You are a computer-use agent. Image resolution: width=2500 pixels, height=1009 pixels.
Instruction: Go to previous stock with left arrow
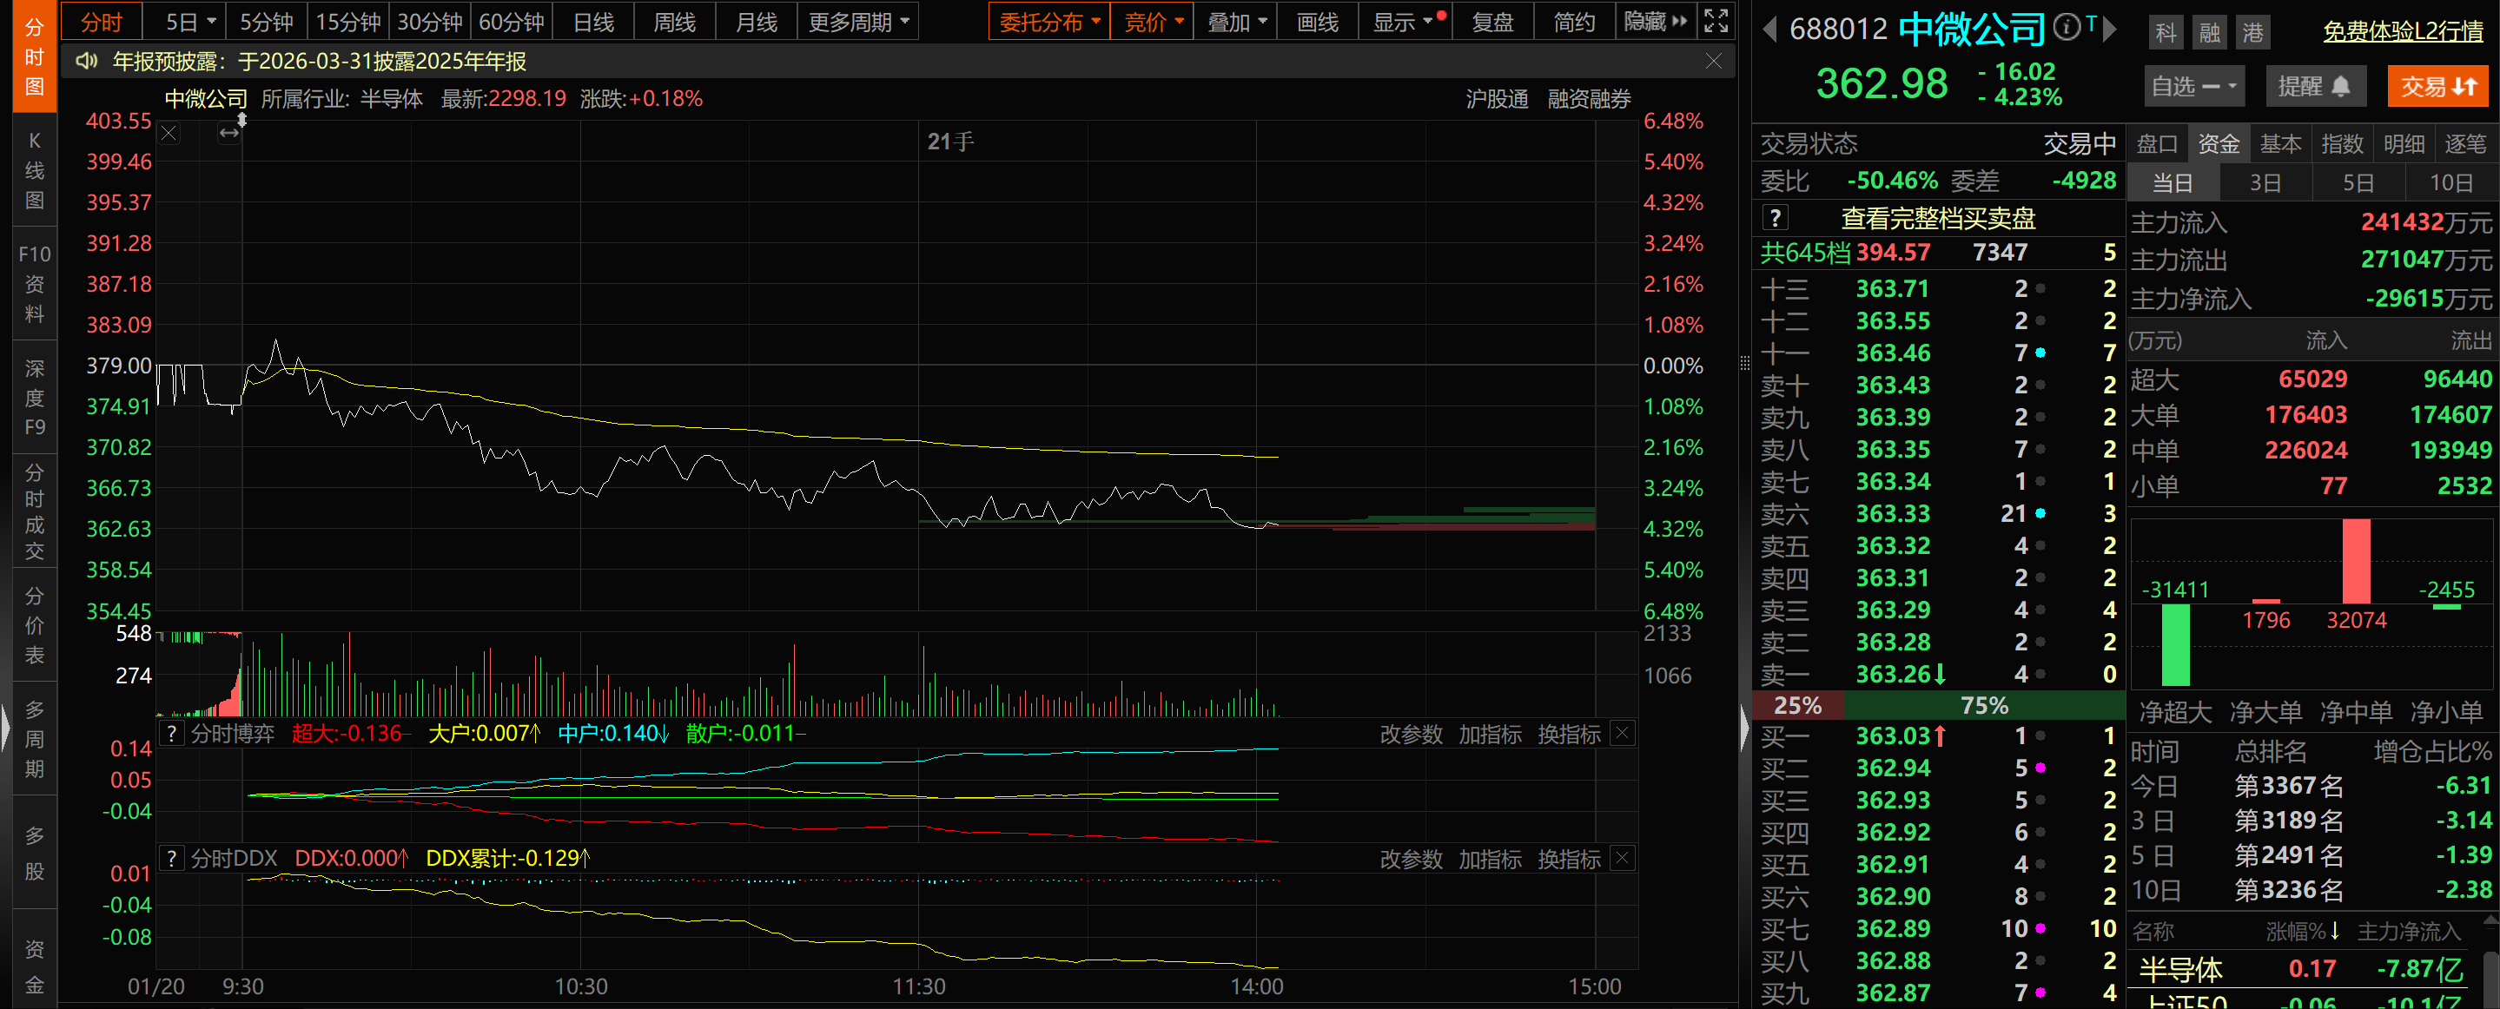click(1769, 30)
